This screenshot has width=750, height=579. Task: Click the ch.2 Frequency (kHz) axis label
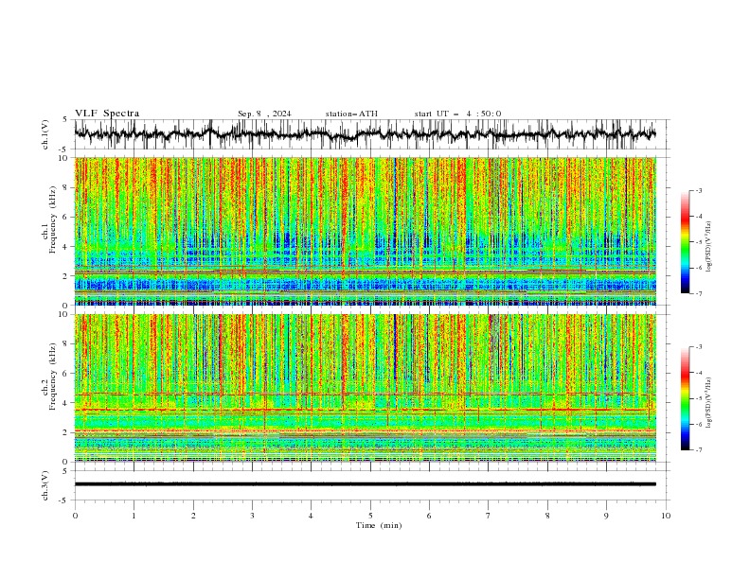(x=50, y=377)
